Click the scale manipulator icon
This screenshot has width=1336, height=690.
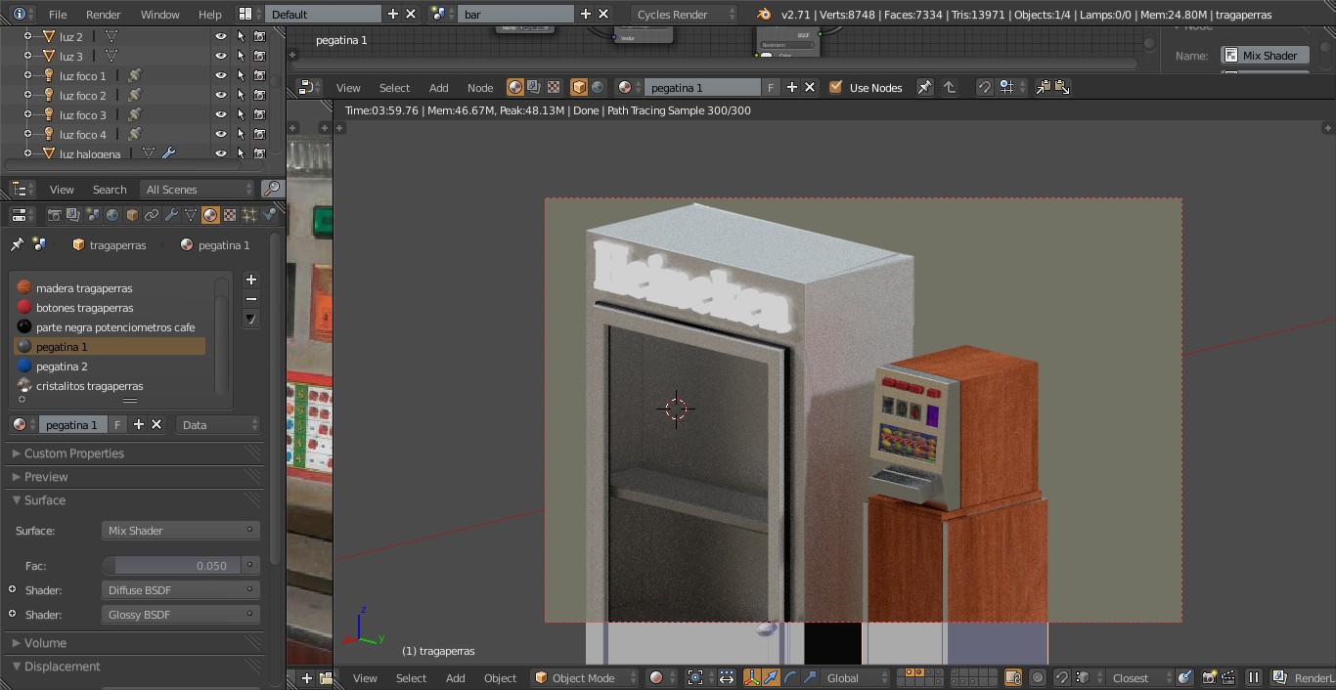click(810, 677)
